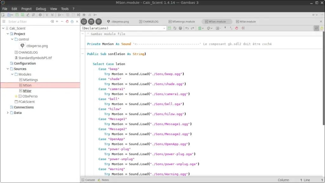
Task: Open the Debug menu
Action: pos(41,9)
